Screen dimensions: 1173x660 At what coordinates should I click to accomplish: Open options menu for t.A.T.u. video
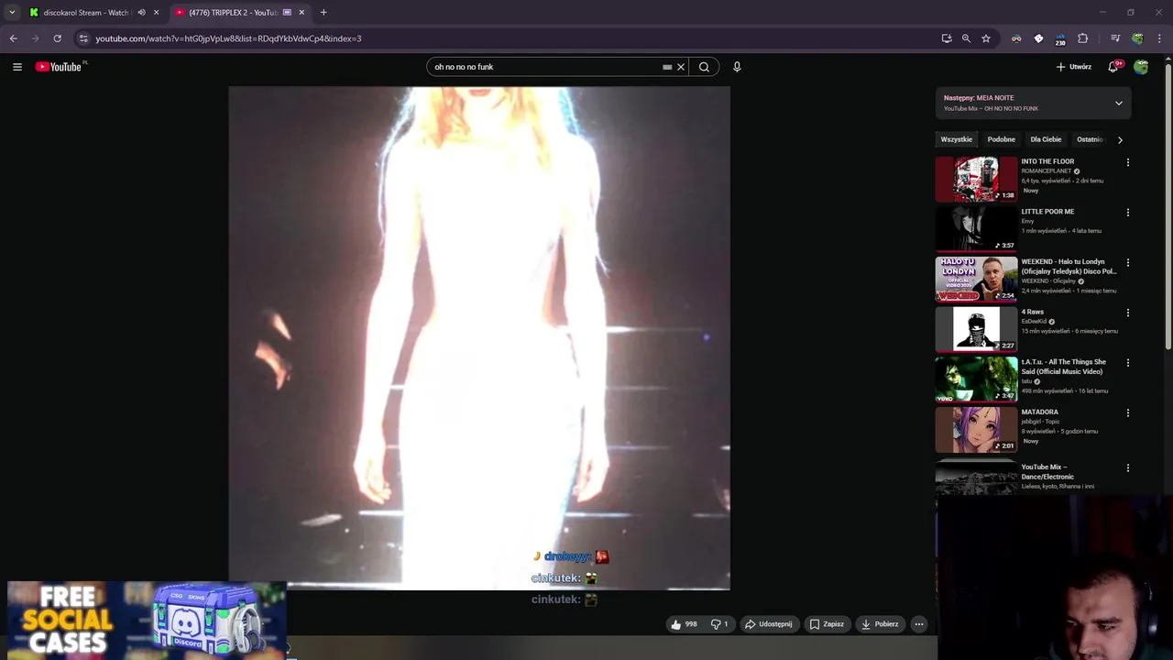click(x=1128, y=363)
